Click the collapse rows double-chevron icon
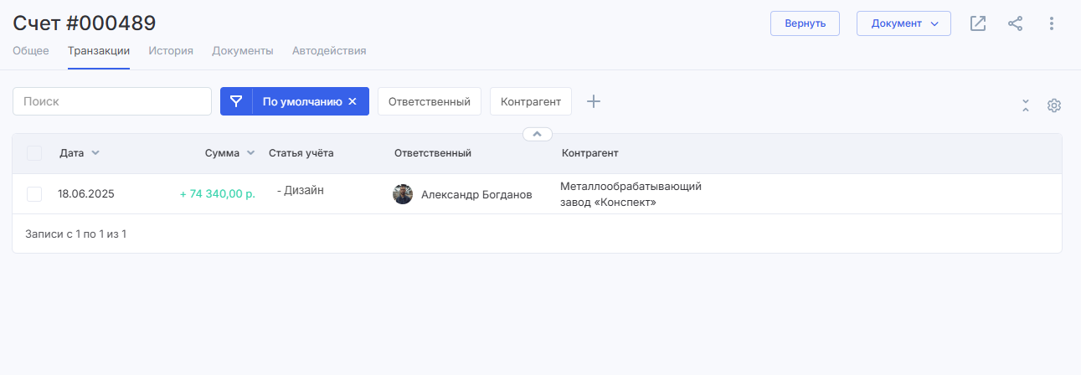This screenshot has height=375, width=1081. (1026, 105)
